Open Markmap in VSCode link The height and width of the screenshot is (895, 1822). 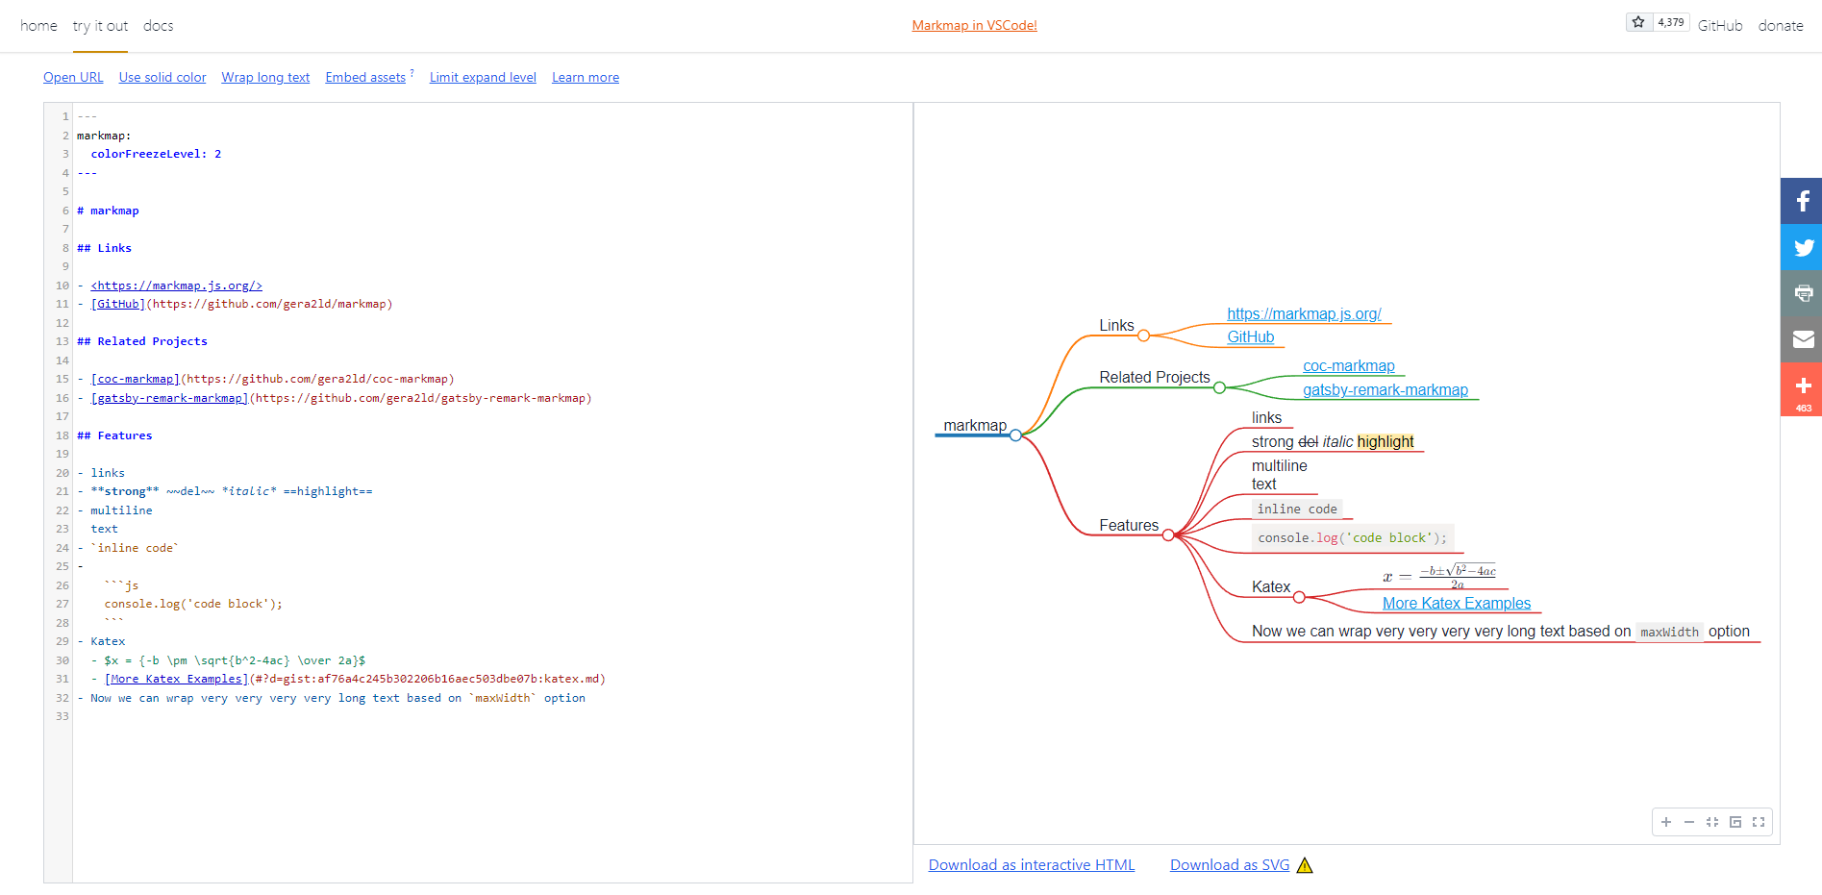coord(974,25)
